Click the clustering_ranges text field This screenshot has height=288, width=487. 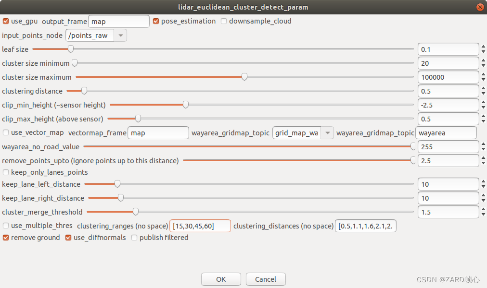200,226
